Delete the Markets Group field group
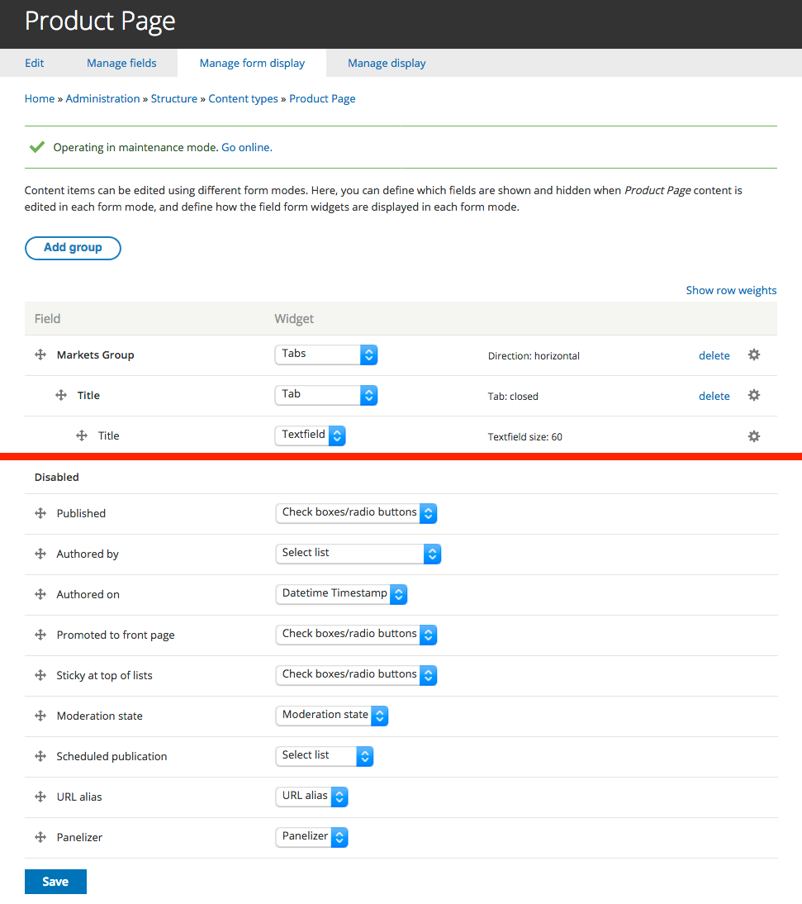The width and height of the screenshot is (802, 904). (x=714, y=355)
